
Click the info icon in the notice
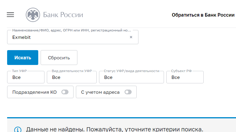click(x=18, y=130)
